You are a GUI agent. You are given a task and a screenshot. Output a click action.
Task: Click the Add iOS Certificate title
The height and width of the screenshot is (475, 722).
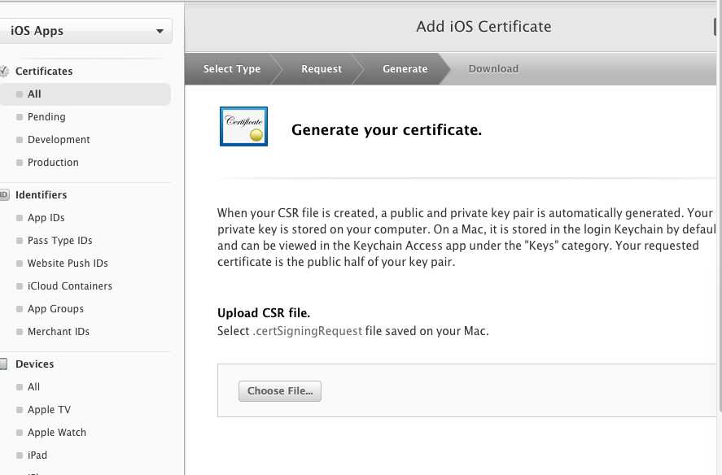[484, 27]
